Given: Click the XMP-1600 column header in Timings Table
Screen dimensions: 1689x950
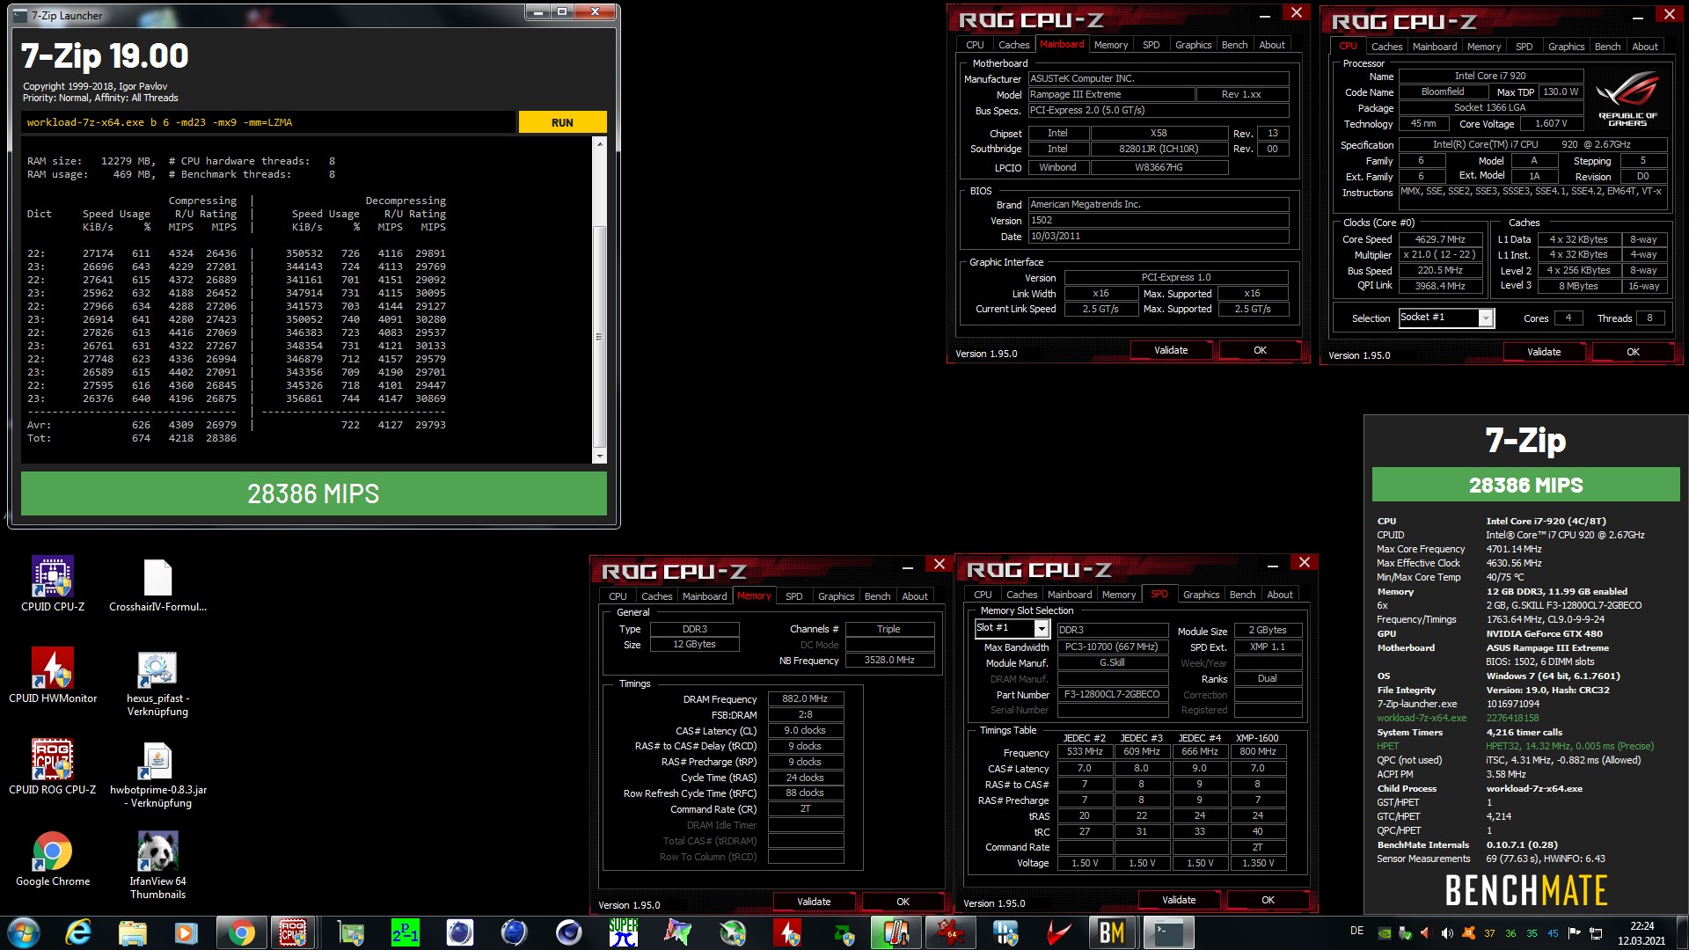Looking at the screenshot, I should 1257,738.
